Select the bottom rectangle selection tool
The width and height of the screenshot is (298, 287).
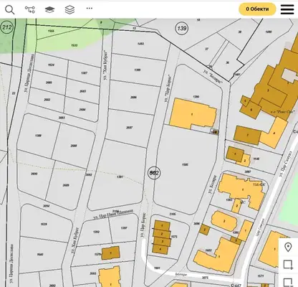coord(288,282)
